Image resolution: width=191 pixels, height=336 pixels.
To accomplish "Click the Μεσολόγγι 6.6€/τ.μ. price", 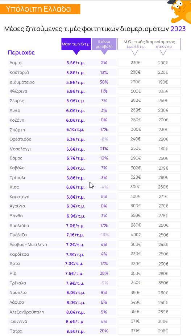I will pyautogui.click(x=75, y=149).
